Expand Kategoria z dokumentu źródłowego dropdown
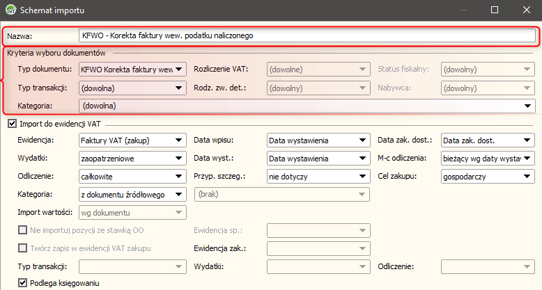Image resolution: width=542 pixels, height=290 pixels. point(132,194)
